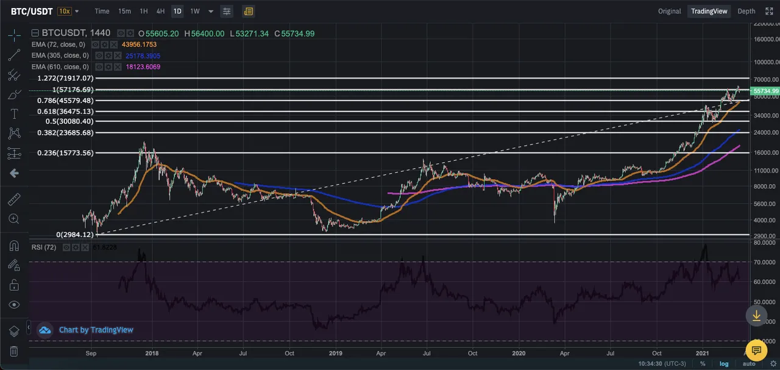
Task: Open the prediction and measurement tools
Action: pos(14,154)
